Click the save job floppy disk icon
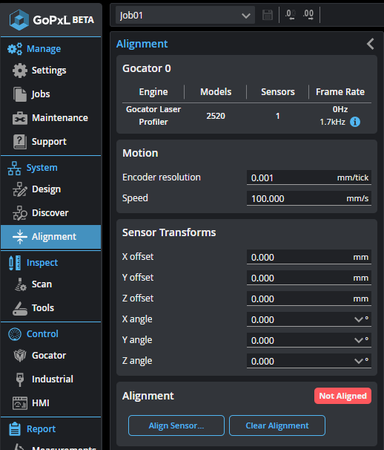The height and width of the screenshot is (450, 384). tap(267, 15)
